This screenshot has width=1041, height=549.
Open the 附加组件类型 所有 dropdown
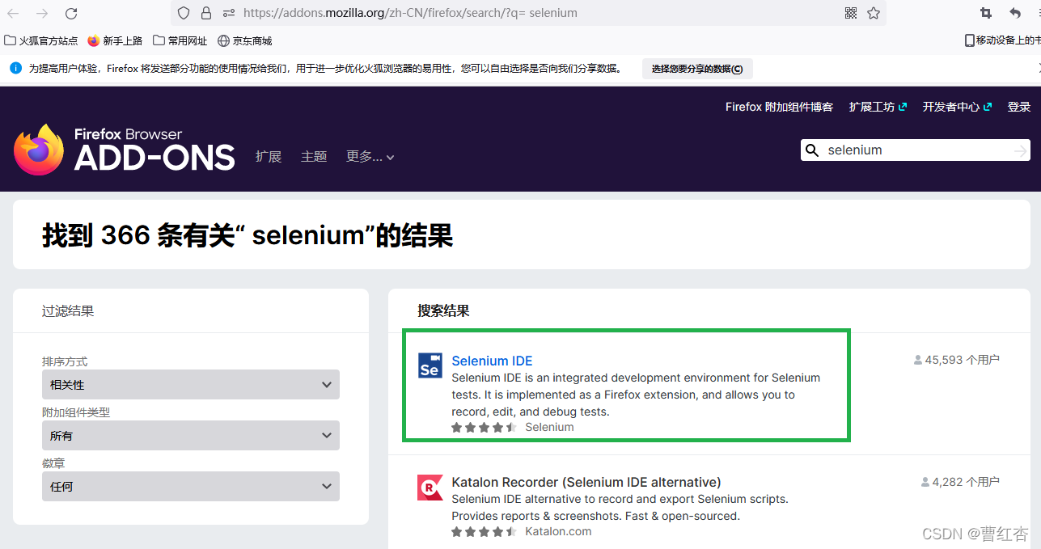(x=191, y=435)
